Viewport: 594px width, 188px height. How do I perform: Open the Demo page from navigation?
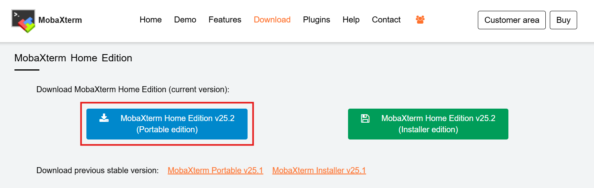[185, 20]
